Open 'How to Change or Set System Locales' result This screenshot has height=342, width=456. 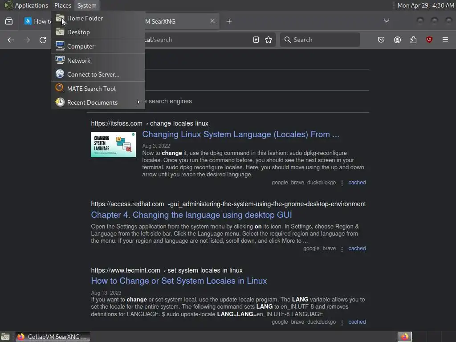click(179, 281)
